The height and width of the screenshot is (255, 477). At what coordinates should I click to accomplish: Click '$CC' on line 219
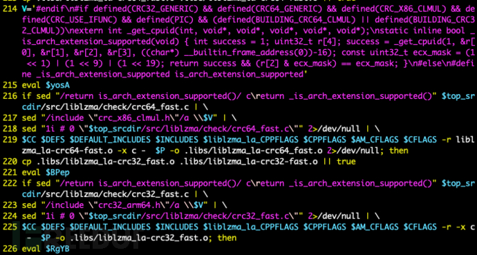pos(29,140)
